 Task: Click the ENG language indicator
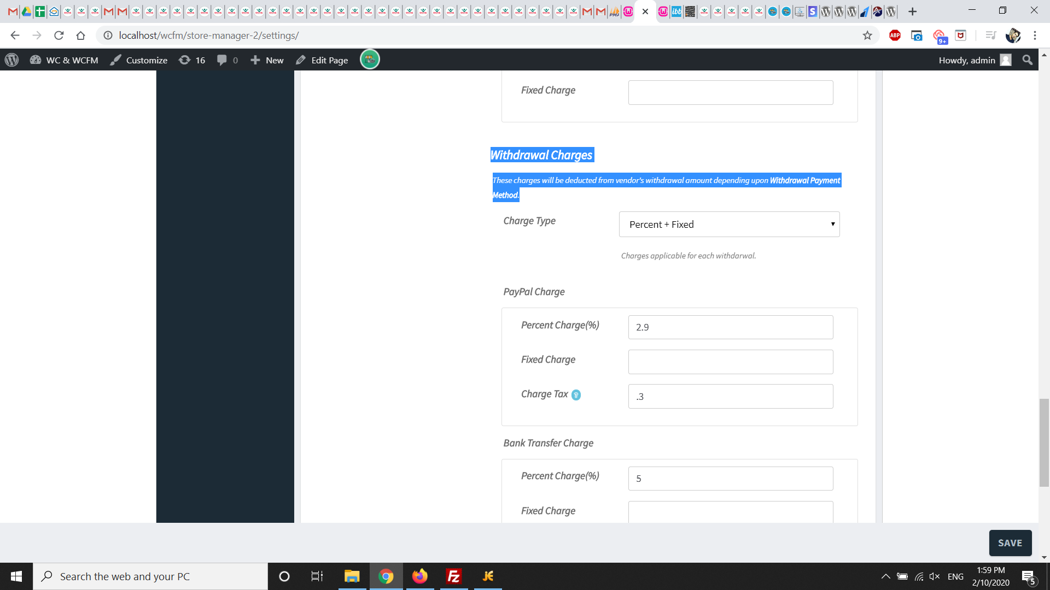point(955,576)
